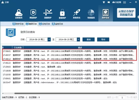Select the 17:09:01 successful login row
Image resolution: width=139 pixels, height=100 pixels.
click(x=69, y=78)
